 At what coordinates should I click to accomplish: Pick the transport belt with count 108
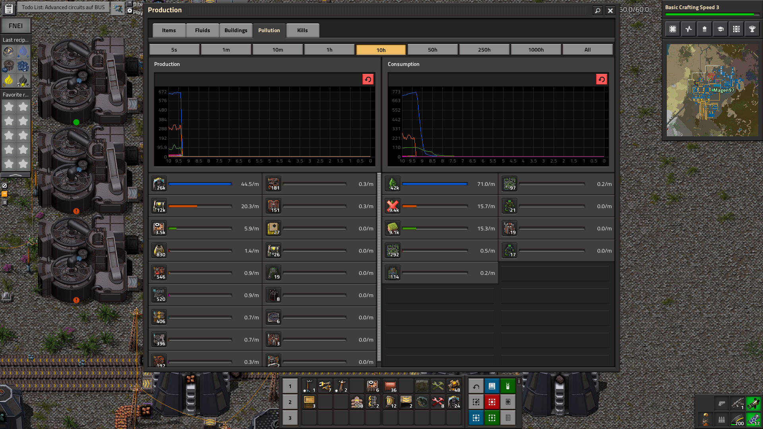(x=357, y=402)
